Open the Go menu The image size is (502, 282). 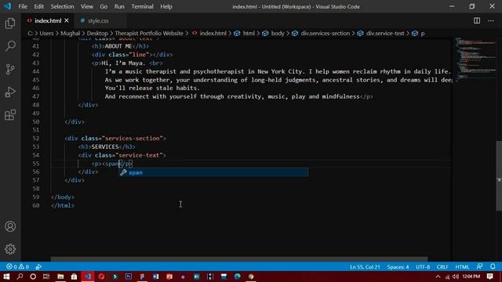104,6
